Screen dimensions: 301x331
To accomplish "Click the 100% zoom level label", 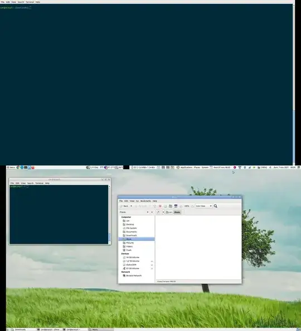I will [187, 206].
